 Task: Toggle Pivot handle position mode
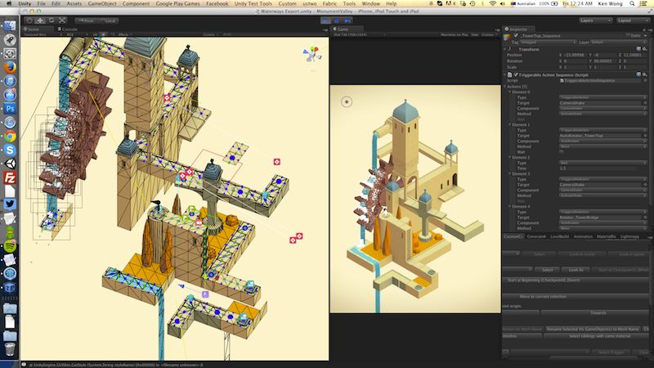coord(86,20)
